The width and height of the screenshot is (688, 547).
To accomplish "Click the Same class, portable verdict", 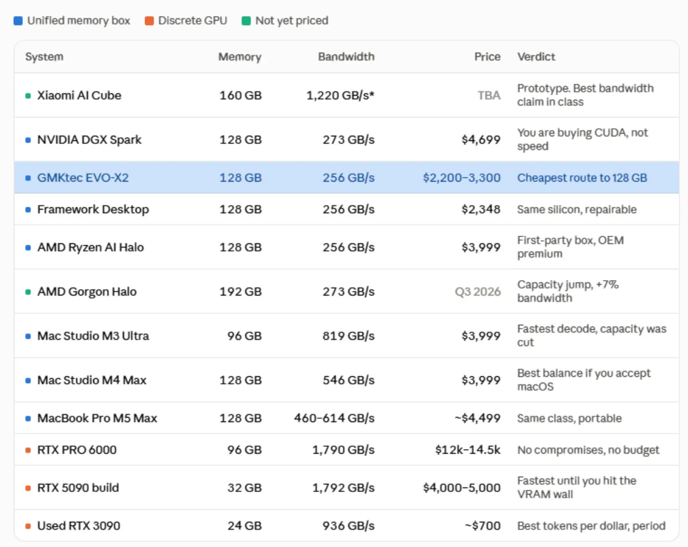I will click(x=569, y=418).
